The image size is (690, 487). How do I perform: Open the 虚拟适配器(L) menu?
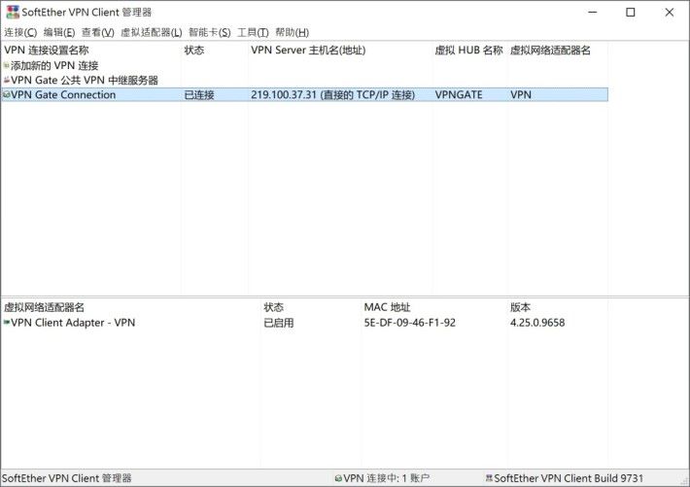point(152,32)
